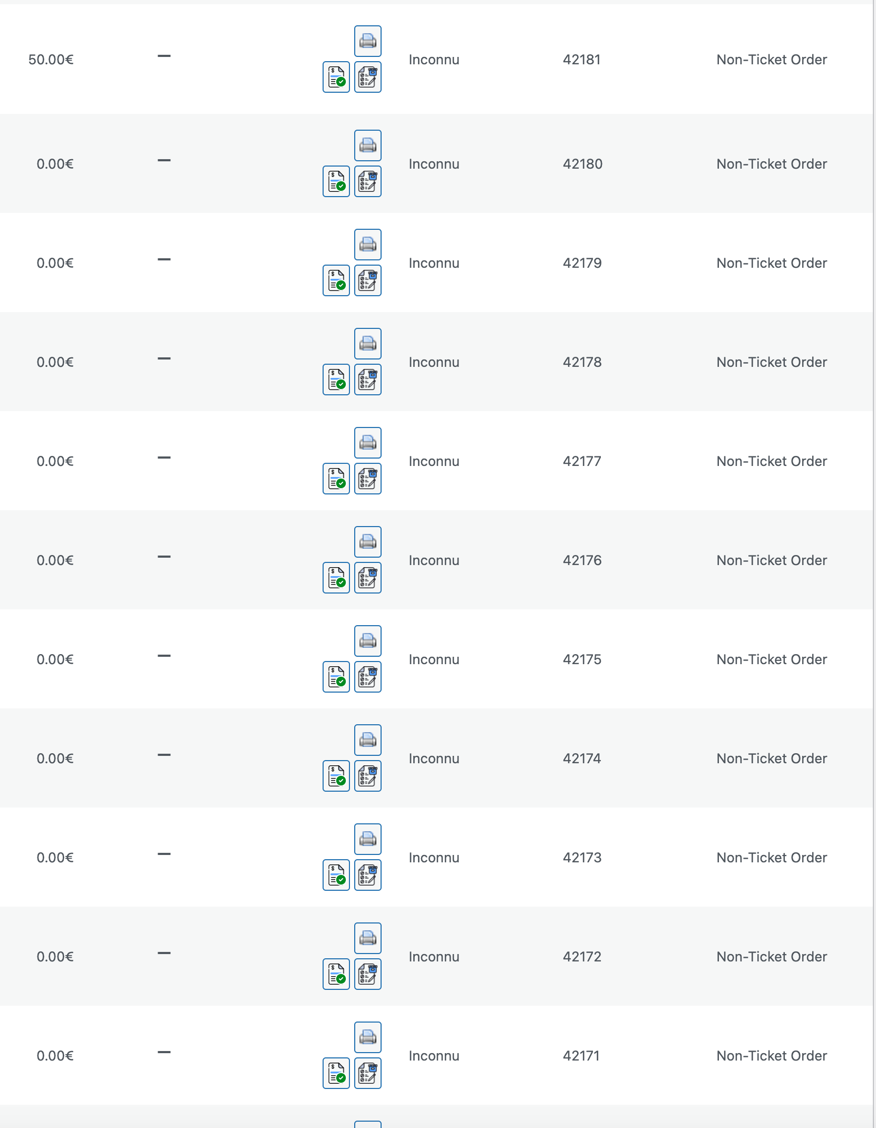This screenshot has height=1128, width=876.
Task: Open edit checklist icon for order 42181
Action: point(368,77)
